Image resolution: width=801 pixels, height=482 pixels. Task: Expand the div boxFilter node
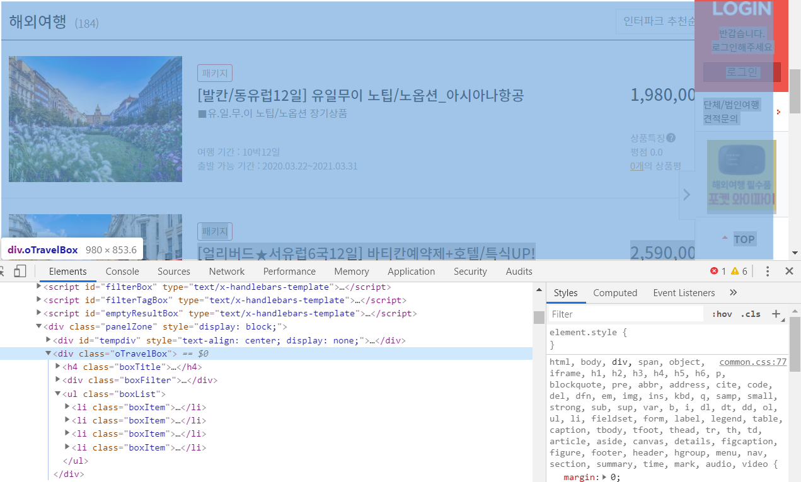pyautogui.click(x=57, y=380)
